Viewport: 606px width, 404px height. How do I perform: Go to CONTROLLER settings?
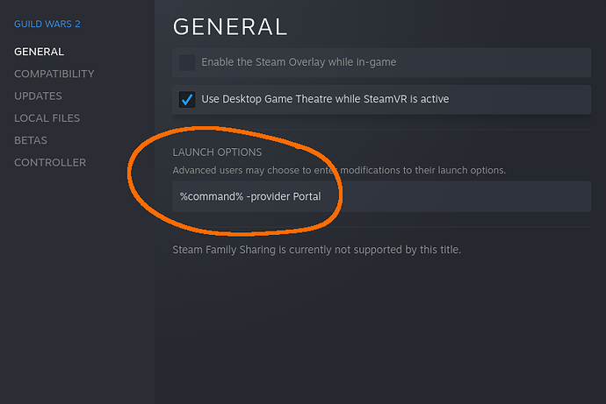pos(50,163)
